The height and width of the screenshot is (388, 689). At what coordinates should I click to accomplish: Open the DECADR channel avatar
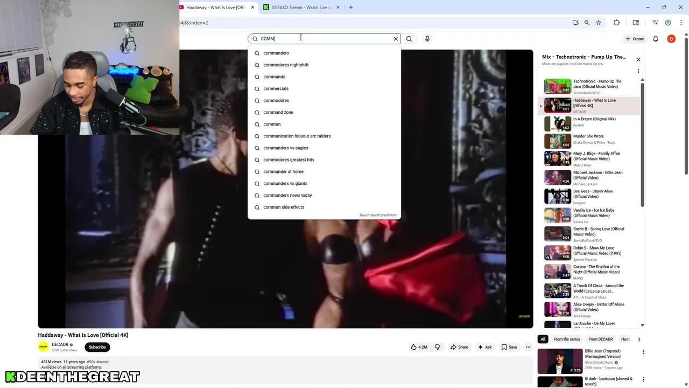coord(44,347)
